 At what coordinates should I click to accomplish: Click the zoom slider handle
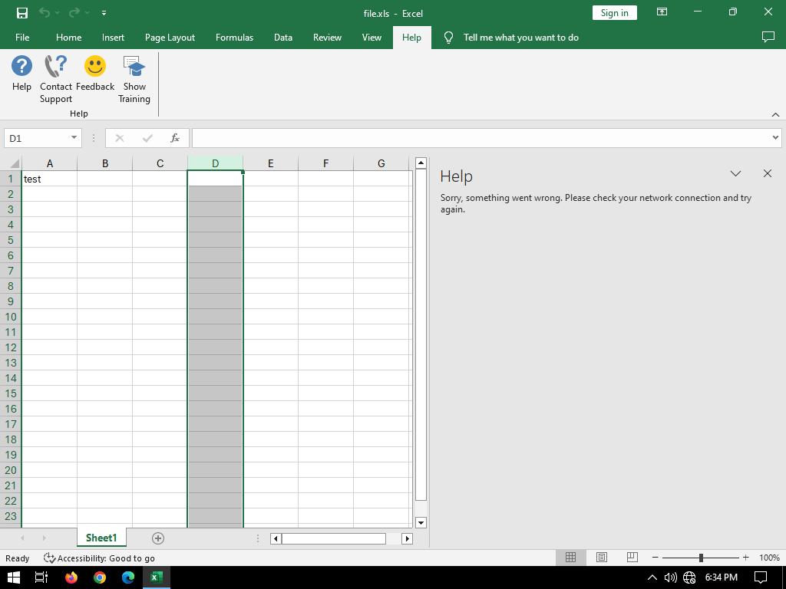click(701, 558)
